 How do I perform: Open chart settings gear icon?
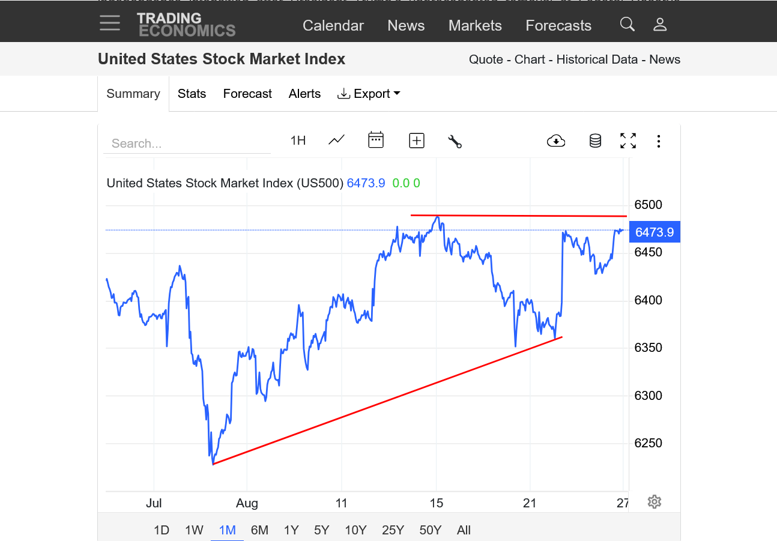655,502
